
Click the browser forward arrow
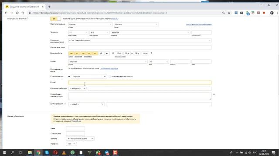[x=12, y=13]
